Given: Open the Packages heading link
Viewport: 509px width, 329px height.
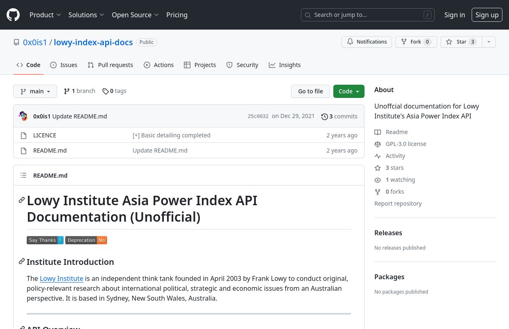Looking at the screenshot, I should [389, 277].
